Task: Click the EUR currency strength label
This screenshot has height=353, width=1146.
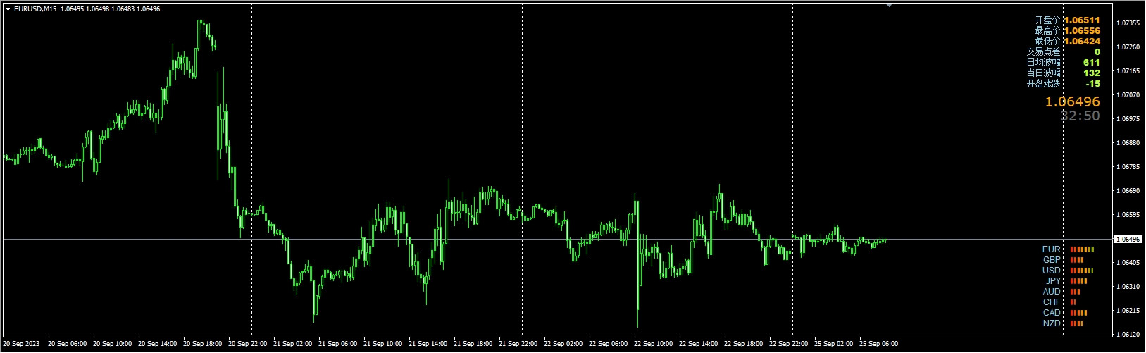Action: [x=1051, y=249]
